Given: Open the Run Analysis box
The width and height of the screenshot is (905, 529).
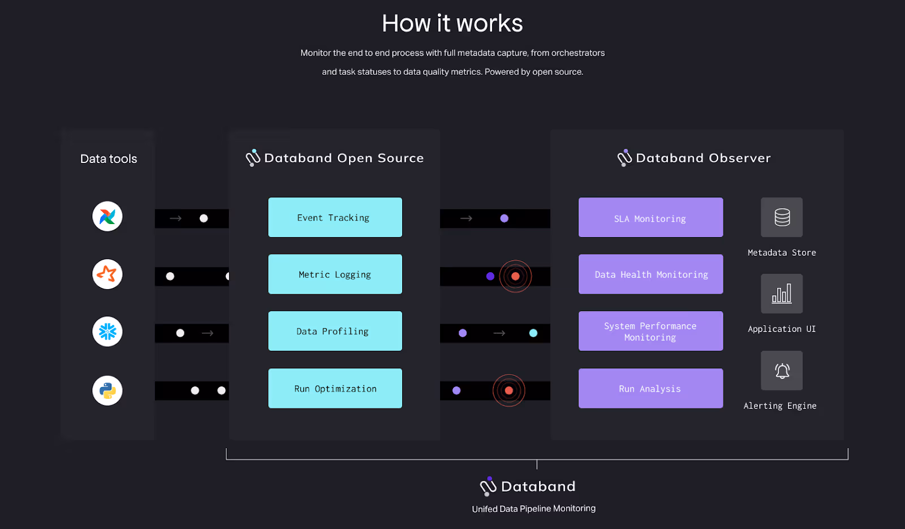Looking at the screenshot, I should click(x=650, y=388).
